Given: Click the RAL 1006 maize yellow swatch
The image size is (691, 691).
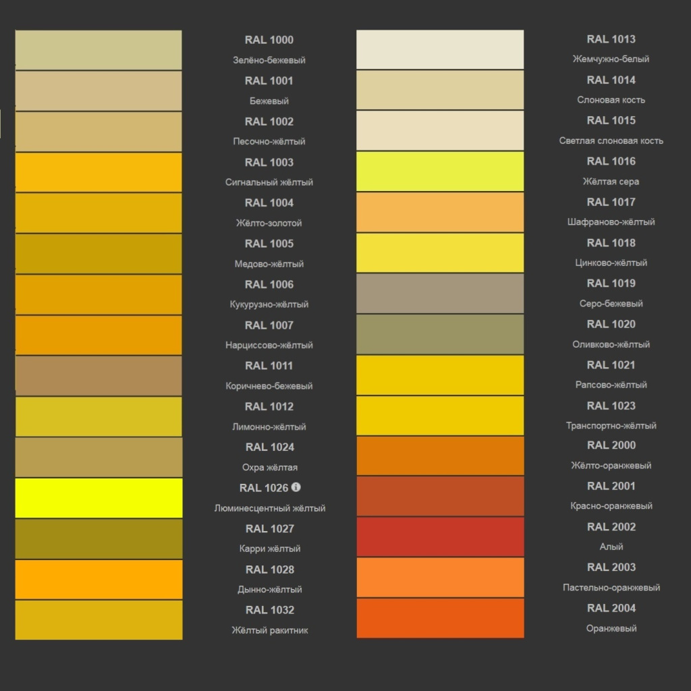Looking at the screenshot, I should point(99,294).
